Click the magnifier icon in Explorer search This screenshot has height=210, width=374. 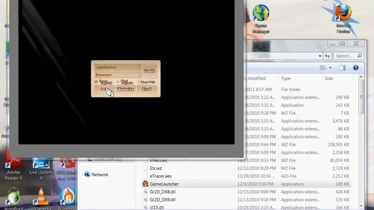[x=360, y=56]
